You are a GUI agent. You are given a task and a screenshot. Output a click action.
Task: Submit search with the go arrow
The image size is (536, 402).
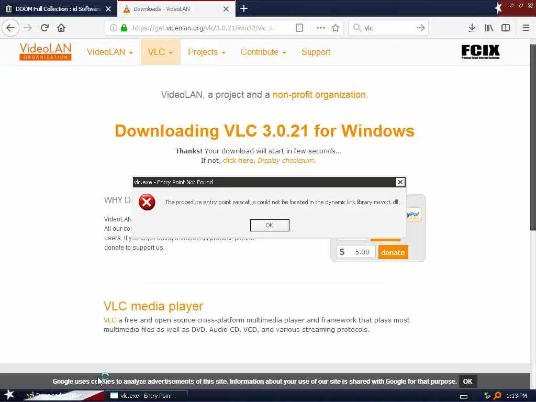tap(420, 28)
